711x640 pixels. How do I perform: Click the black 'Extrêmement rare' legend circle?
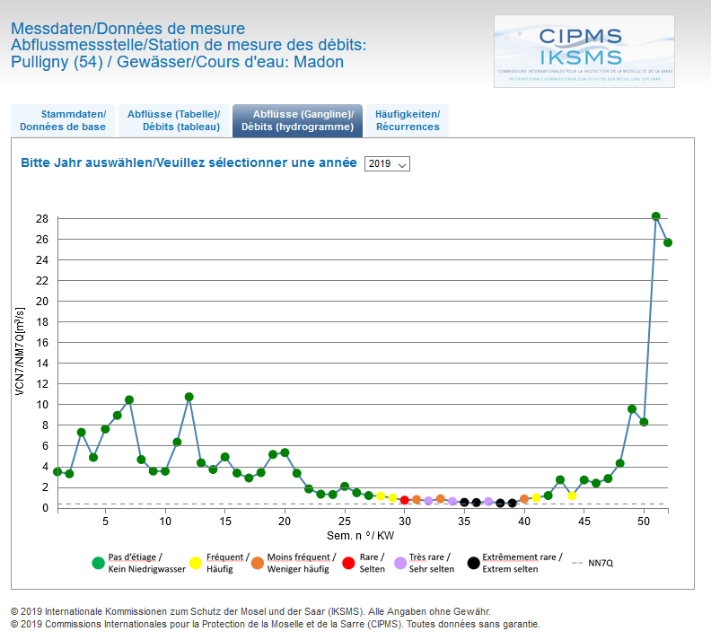(473, 563)
